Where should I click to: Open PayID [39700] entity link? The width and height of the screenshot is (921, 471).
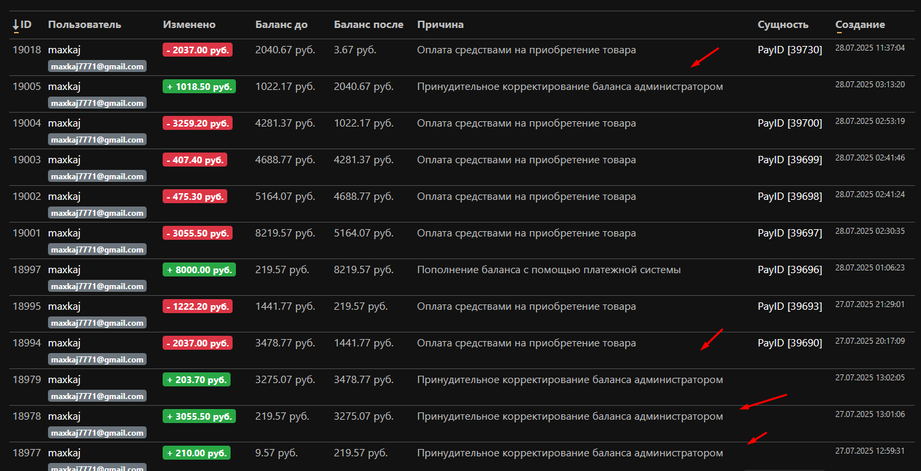tap(790, 123)
